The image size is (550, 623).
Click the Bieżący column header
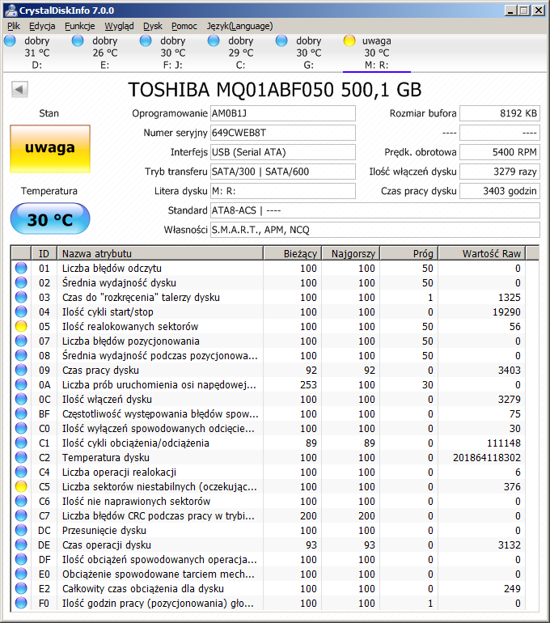click(292, 253)
